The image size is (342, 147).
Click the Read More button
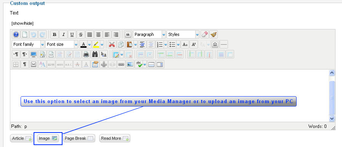coord(115,138)
